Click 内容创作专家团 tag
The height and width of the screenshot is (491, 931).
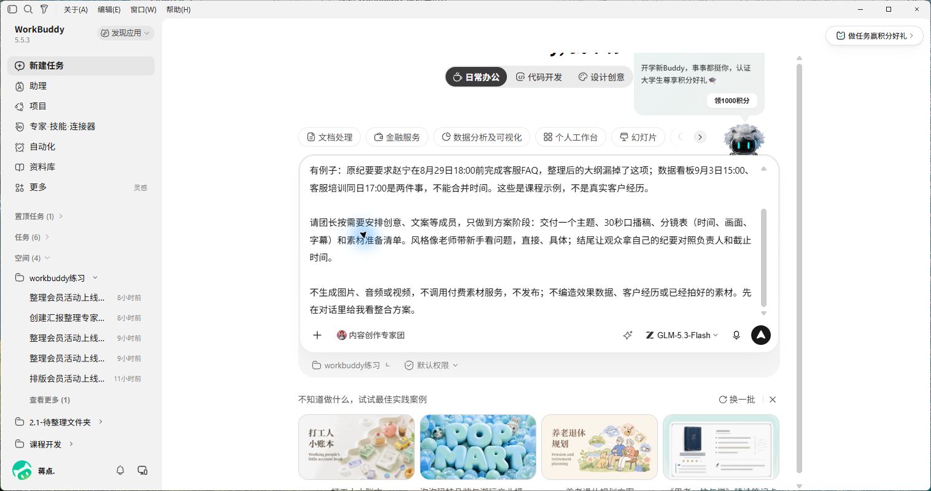click(371, 335)
